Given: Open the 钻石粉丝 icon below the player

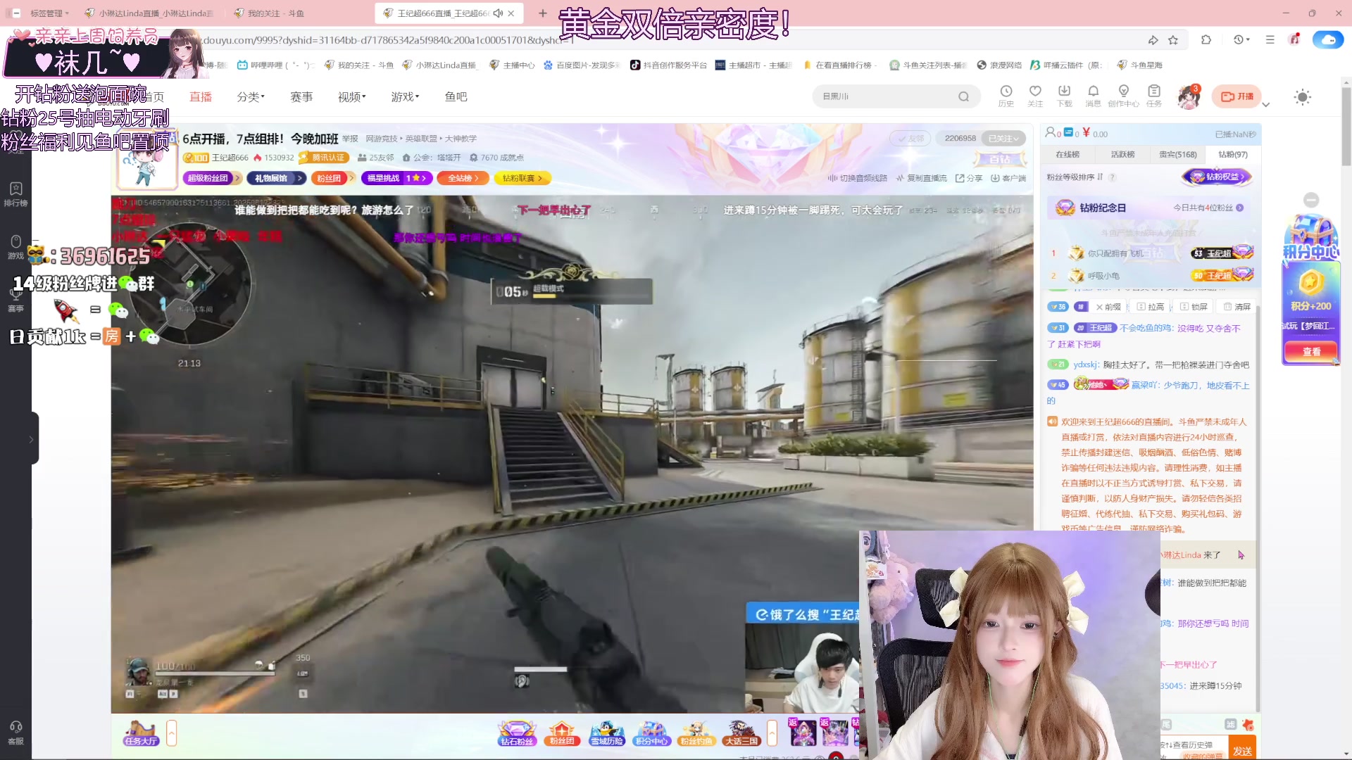Looking at the screenshot, I should point(518,733).
